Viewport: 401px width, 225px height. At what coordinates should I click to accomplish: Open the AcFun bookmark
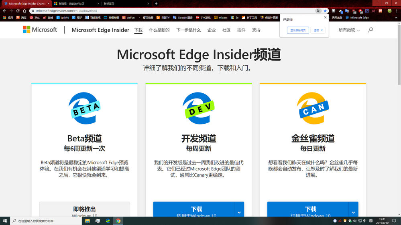(x=128, y=18)
